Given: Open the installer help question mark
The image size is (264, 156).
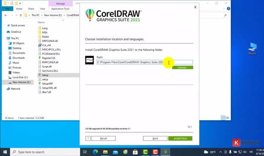Looking at the screenshot, I should coord(88,138).
